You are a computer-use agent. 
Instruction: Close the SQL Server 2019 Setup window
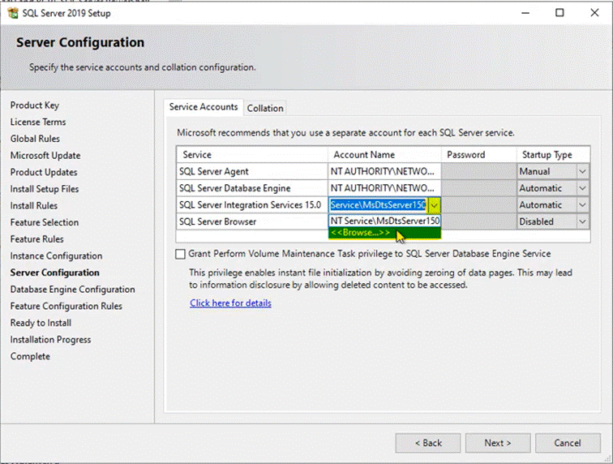[594, 13]
